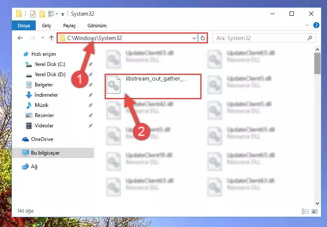Open Help with the blue question icon
327x227 pixels.
(x=316, y=25)
